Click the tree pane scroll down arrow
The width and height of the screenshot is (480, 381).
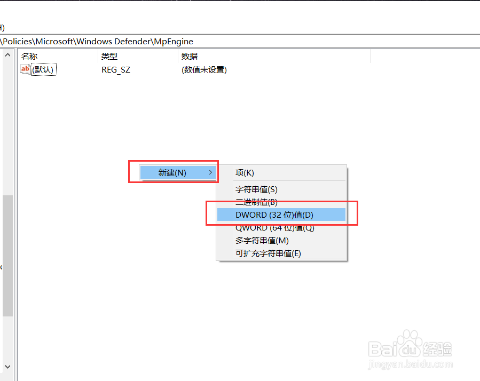8,367
